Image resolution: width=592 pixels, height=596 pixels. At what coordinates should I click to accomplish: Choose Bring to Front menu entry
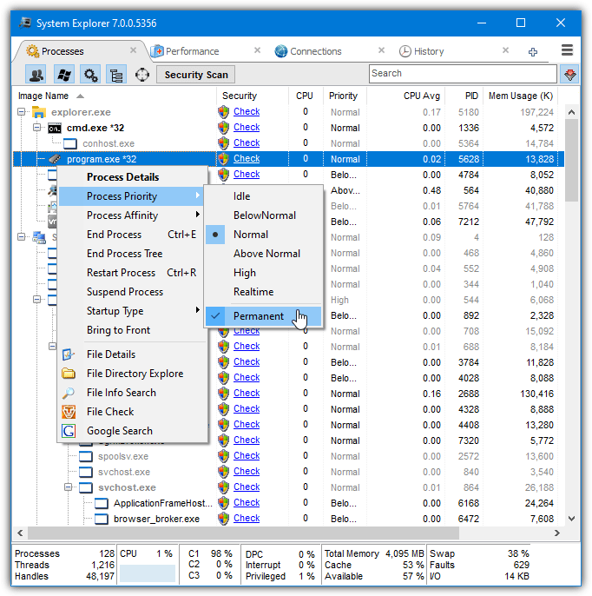pos(131,330)
